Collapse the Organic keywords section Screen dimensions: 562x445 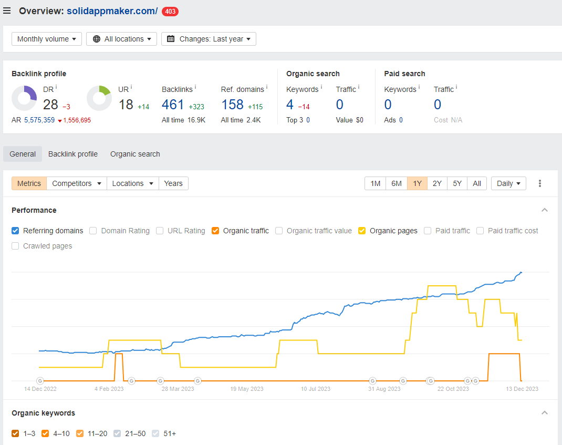point(545,413)
